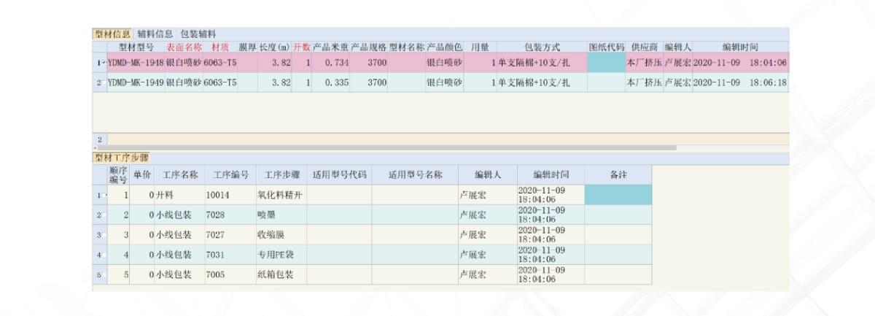This screenshot has height=316, width=875.
Task: Click the 喷墨 process step cell
Action: pos(280,215)
